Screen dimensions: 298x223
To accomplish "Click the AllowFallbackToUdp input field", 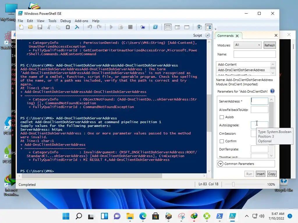I will click(x=259, y=109).
